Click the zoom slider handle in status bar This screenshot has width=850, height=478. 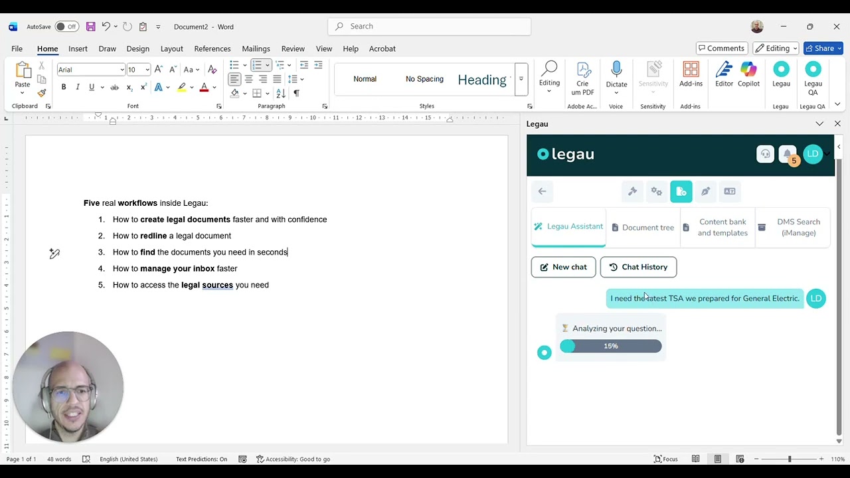coord(790,459)
